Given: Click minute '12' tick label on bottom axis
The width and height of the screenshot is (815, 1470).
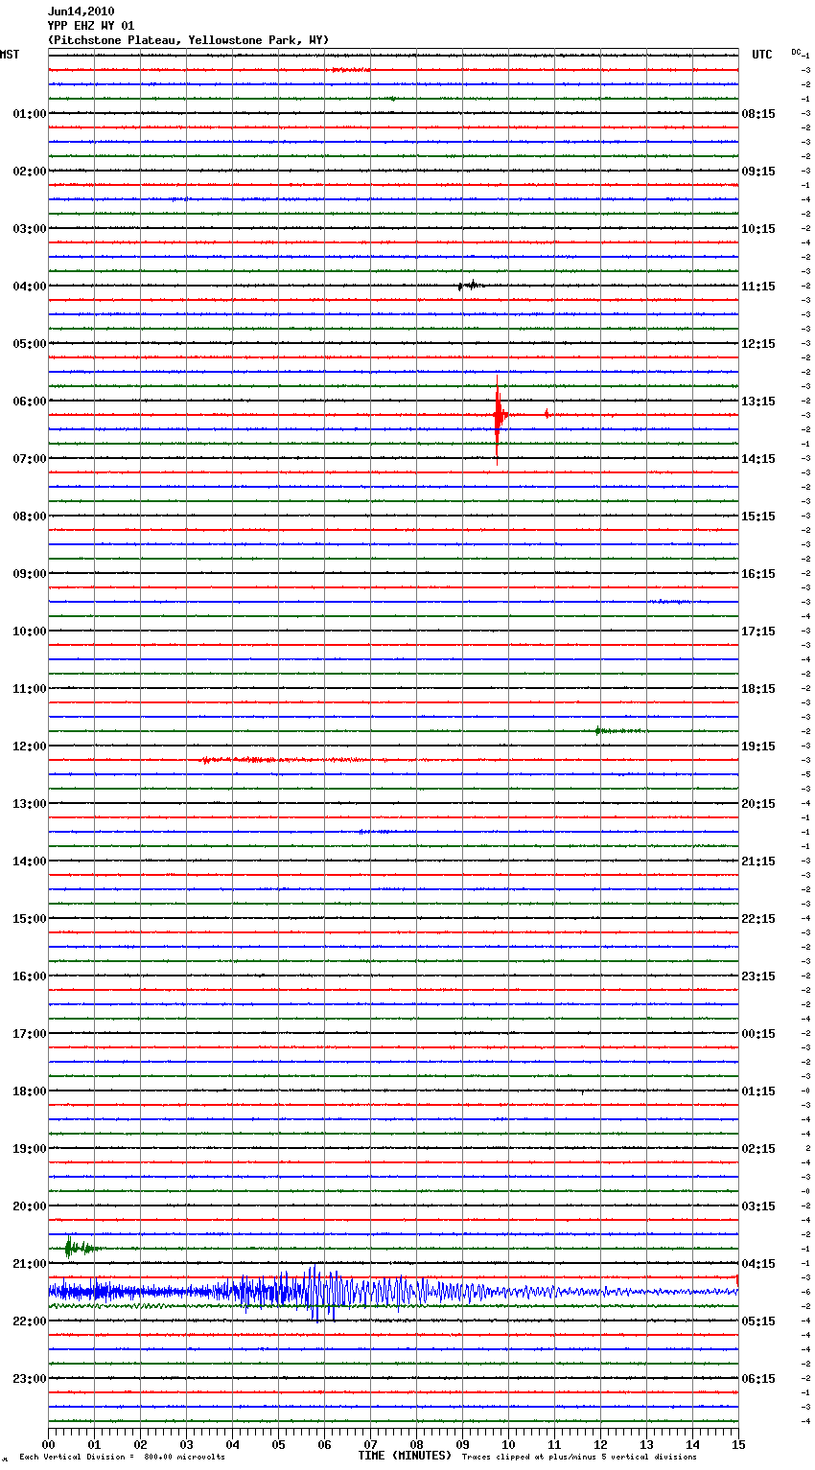Looking at the screenshot, I should point(600,1444).
